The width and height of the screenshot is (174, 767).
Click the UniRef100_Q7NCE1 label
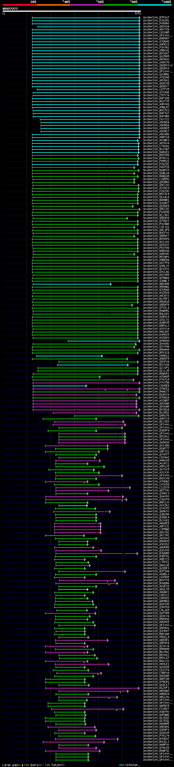(x=156, y=389)
